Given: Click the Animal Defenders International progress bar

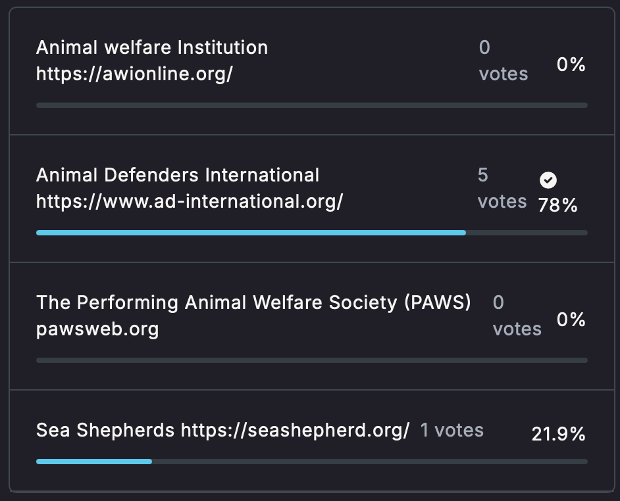Looking at the screenshot, I should click(x=312, y=233).
